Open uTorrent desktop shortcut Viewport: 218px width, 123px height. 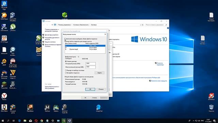click(x=13, y=27)
